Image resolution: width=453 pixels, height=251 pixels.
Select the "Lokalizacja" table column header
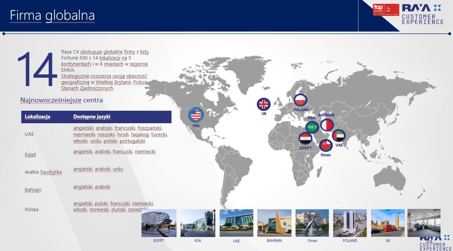38,117
